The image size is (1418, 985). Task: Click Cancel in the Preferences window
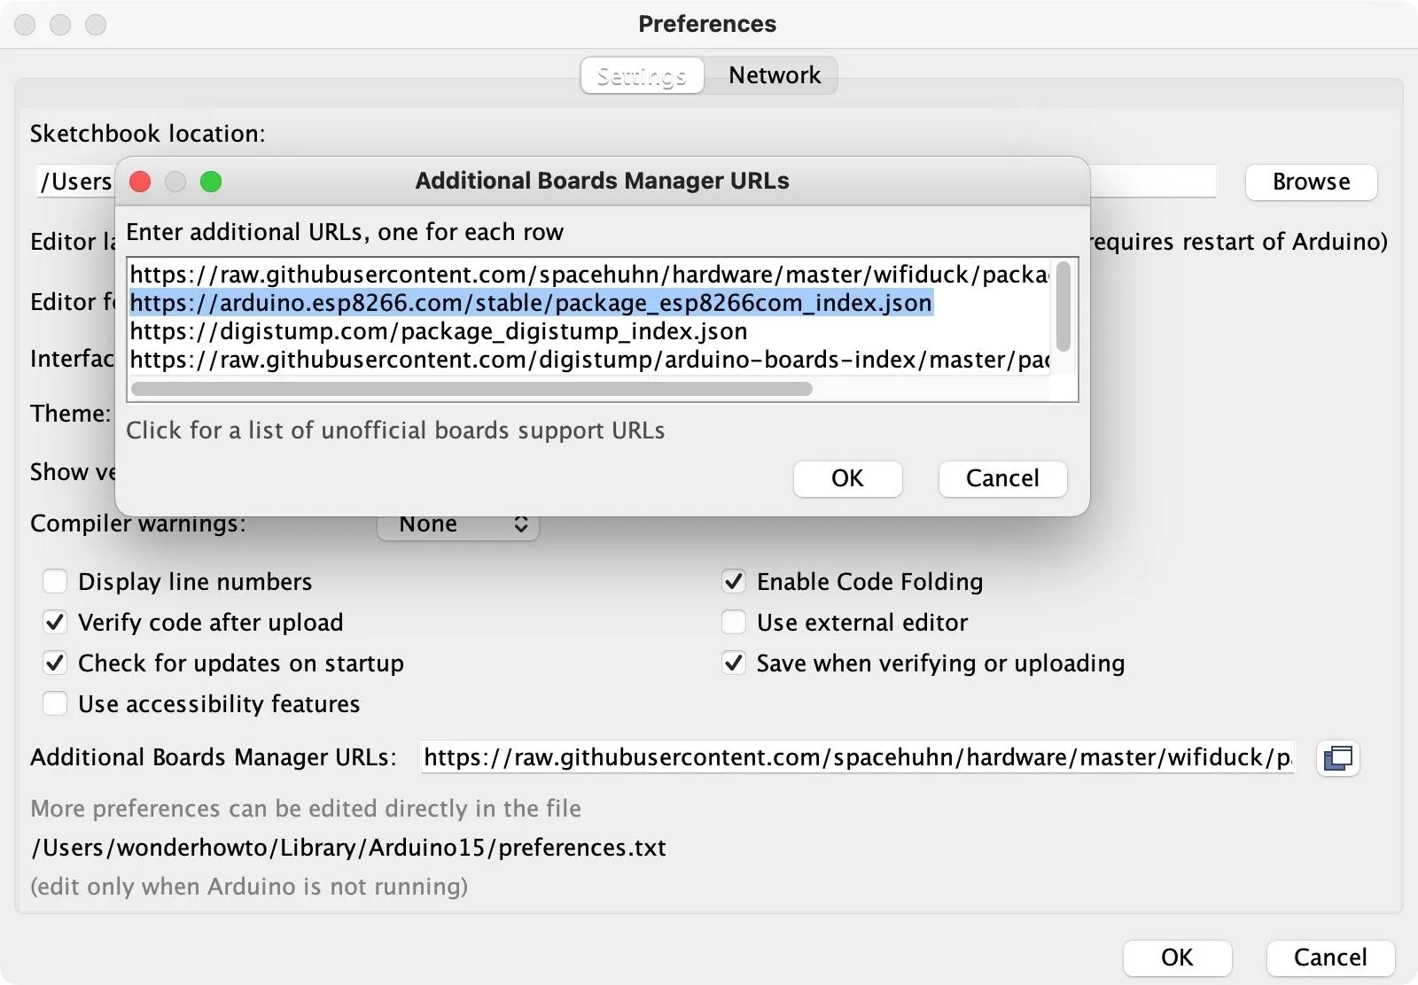pyautogui.click(x=1330, y=958)
